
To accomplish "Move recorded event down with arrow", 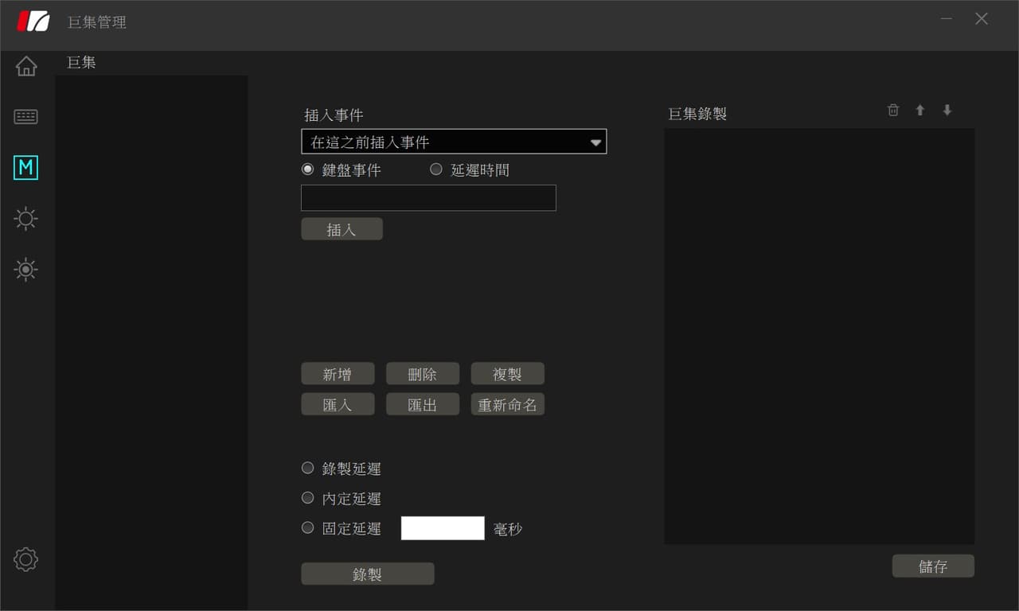I will (x=947, y=111).
